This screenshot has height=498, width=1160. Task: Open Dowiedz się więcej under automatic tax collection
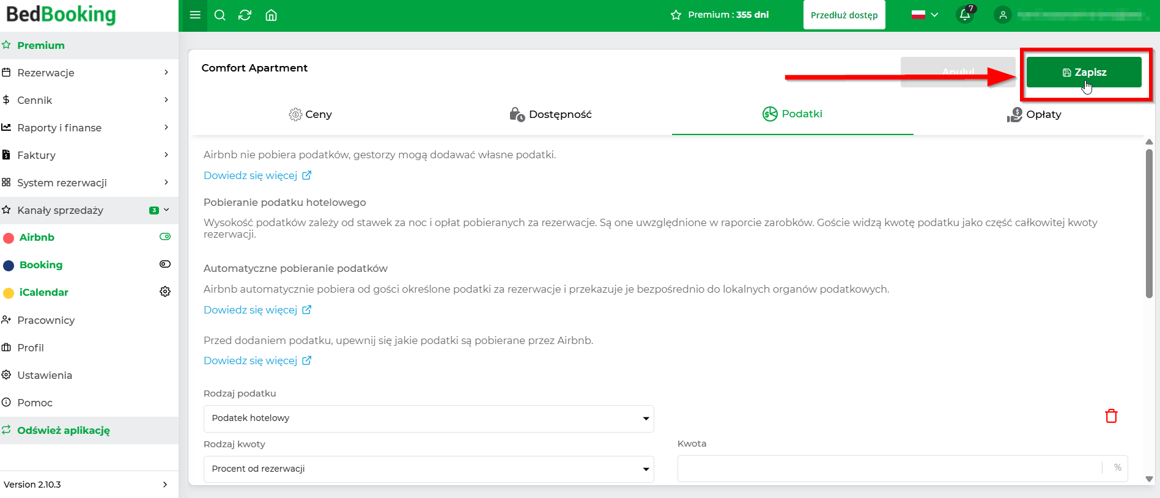coord(257,310)
